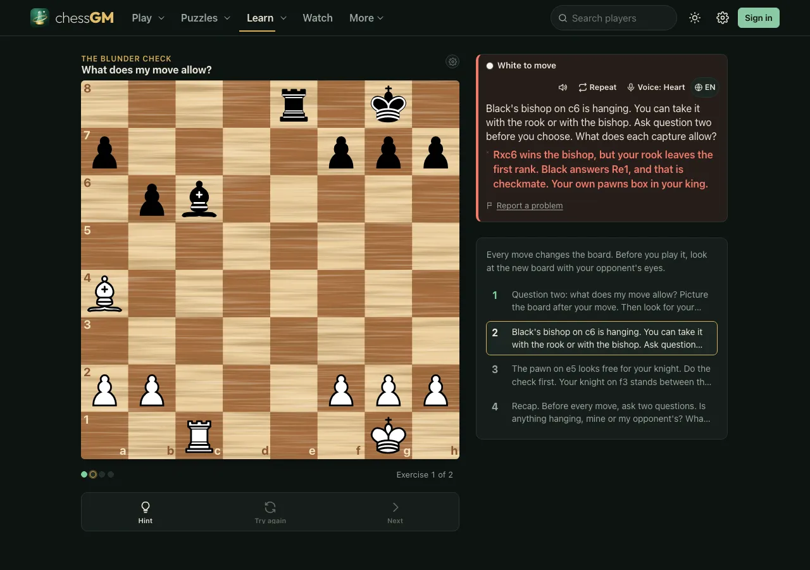Click the Hint lightbulb button
This screenshot has height=570, width=810.
point(145,512)
